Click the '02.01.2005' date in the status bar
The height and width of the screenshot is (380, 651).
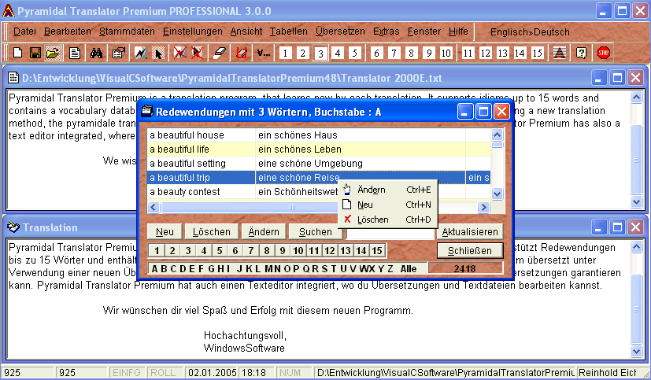[x=213, y=373]
